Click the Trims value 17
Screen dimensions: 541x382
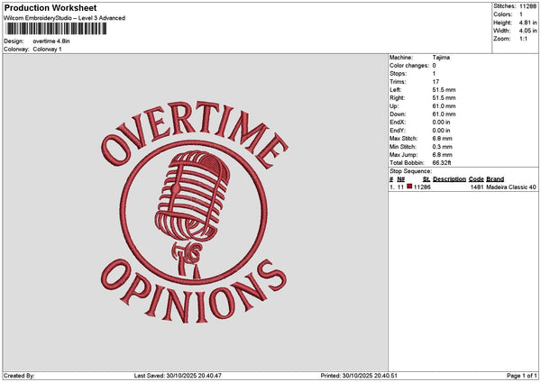coord(436,82)
